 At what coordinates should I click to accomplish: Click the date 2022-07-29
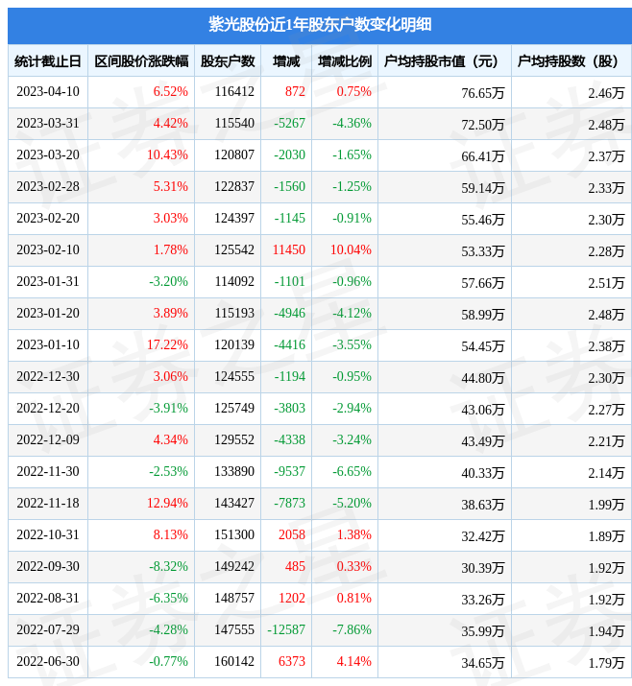pyautogui.click(x=48, y=630)
